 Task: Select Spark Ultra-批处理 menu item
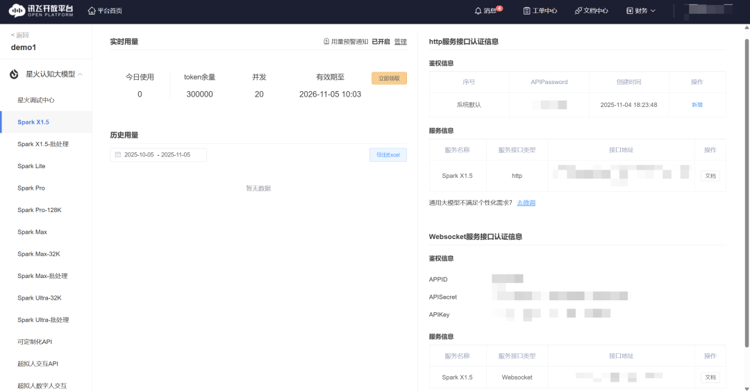pos(43,320)
